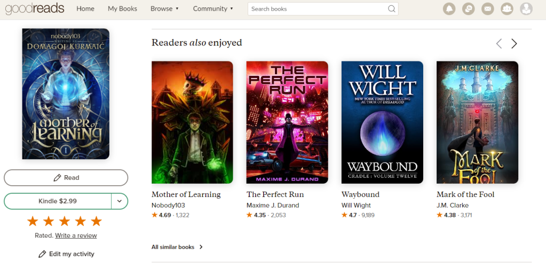546x267 pixels.
Task: Show previous books with left arrow
Action: (x=499, y=44)
